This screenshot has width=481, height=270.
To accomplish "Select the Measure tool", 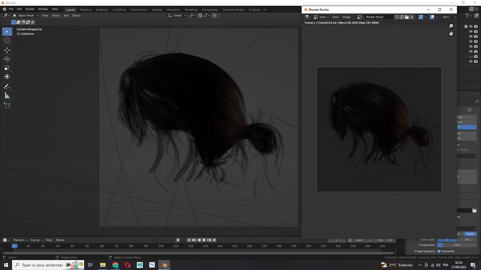I will (7, 96).
